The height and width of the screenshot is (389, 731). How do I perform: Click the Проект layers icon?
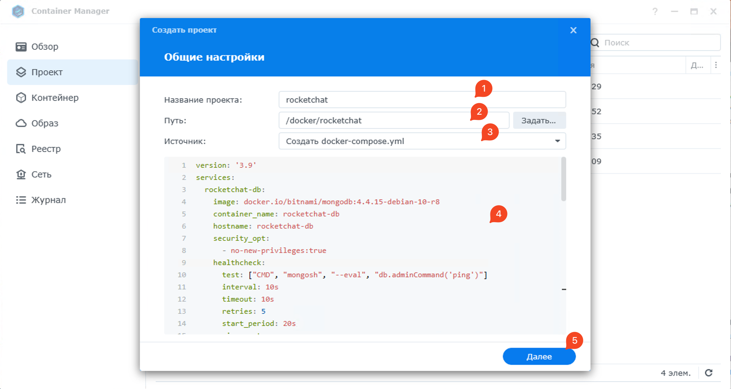click(x=21, y=72)
